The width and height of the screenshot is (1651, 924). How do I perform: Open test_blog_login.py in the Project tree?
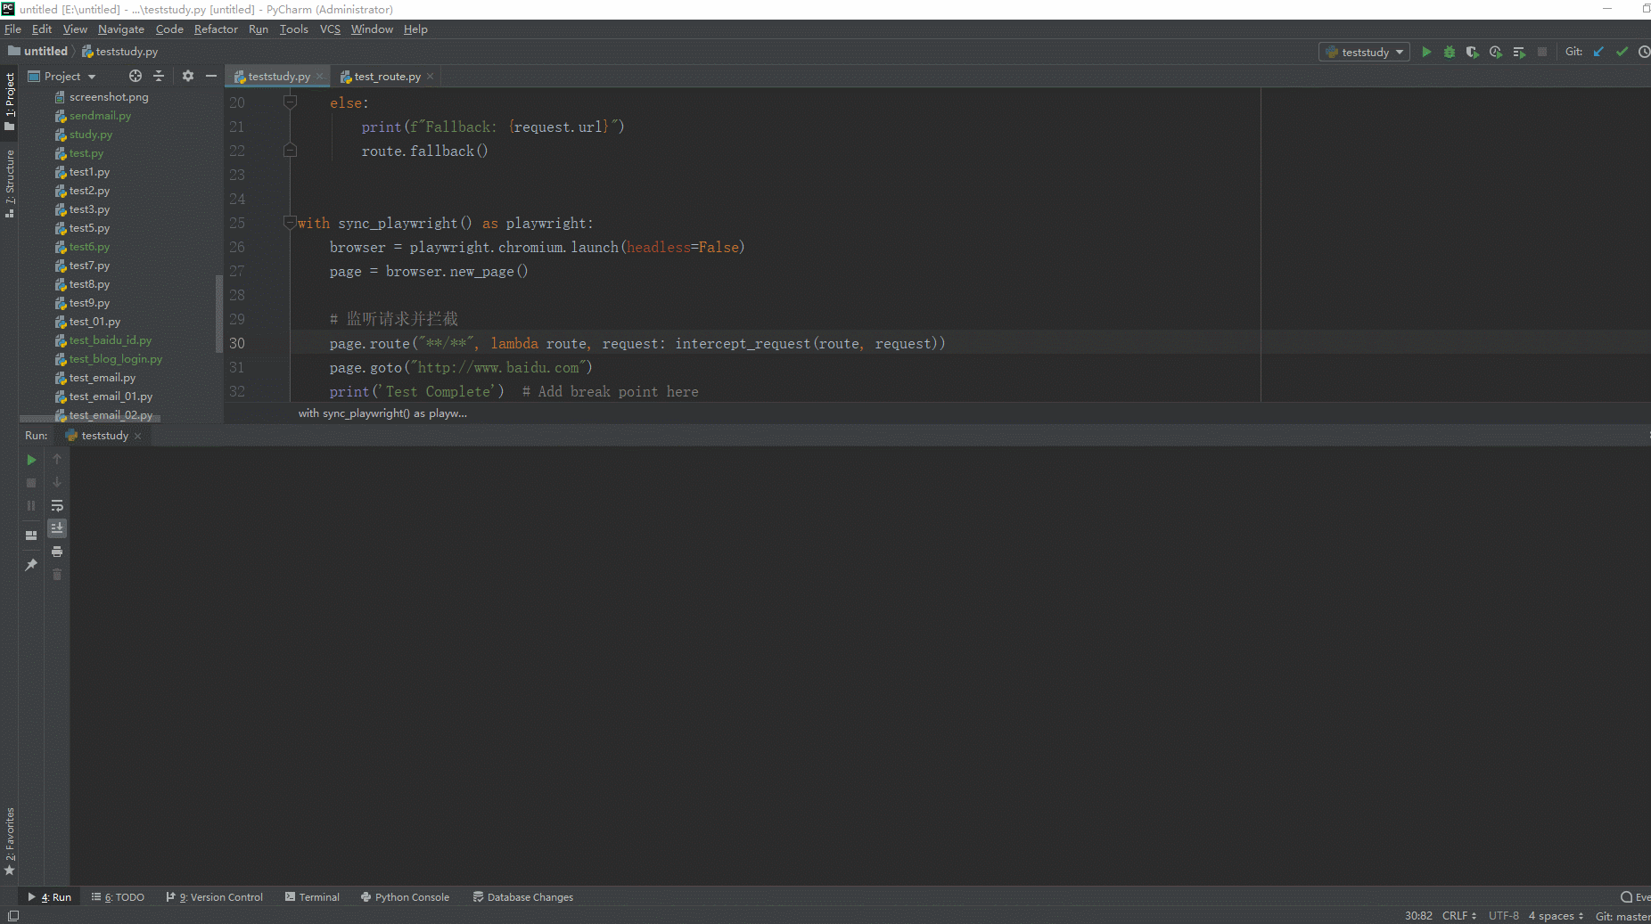116,359
